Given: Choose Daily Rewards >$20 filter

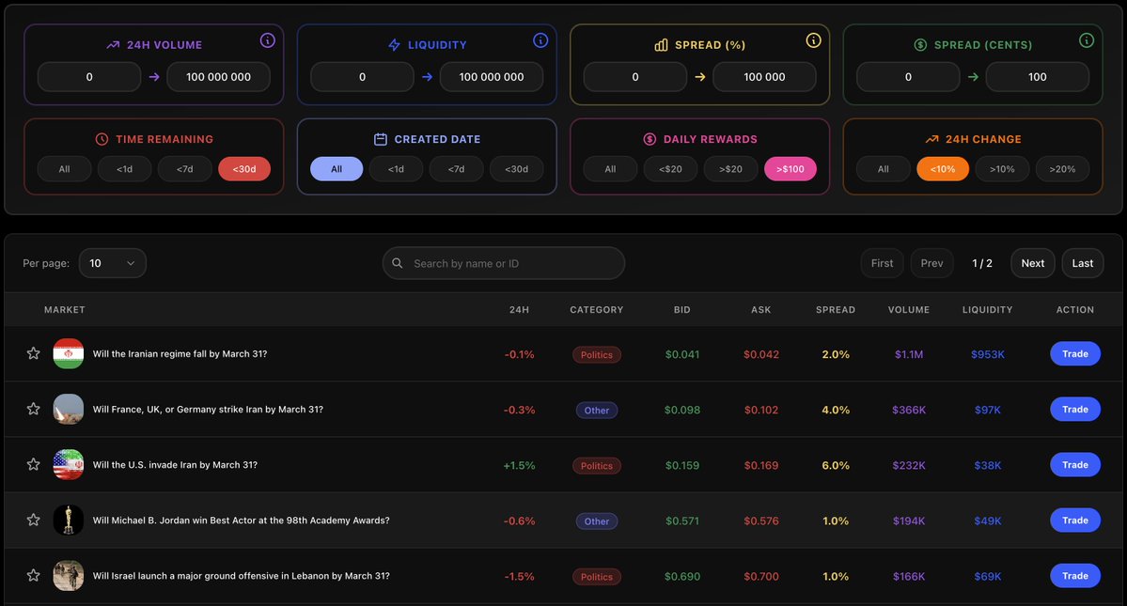Looking at the screenshot, I should pos(731,169).
